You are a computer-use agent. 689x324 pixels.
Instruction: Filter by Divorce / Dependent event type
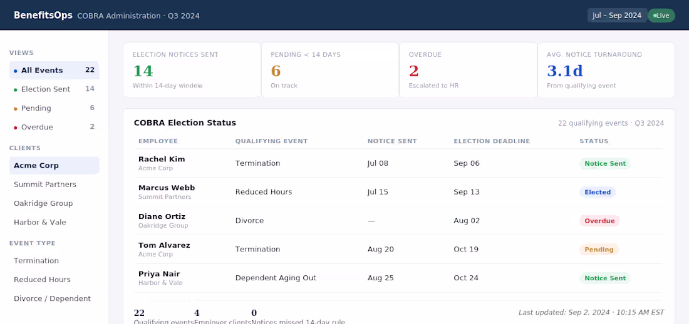pyautogui.click(x=54, y=298)
